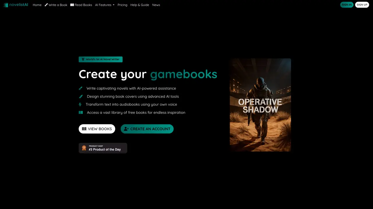Click the pen icon beside Write a Book
Image resolution: width=373 pixels, height=209 pixels.
pos(46,5)
